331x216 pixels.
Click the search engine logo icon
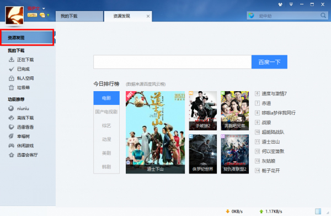pos(251,15)
